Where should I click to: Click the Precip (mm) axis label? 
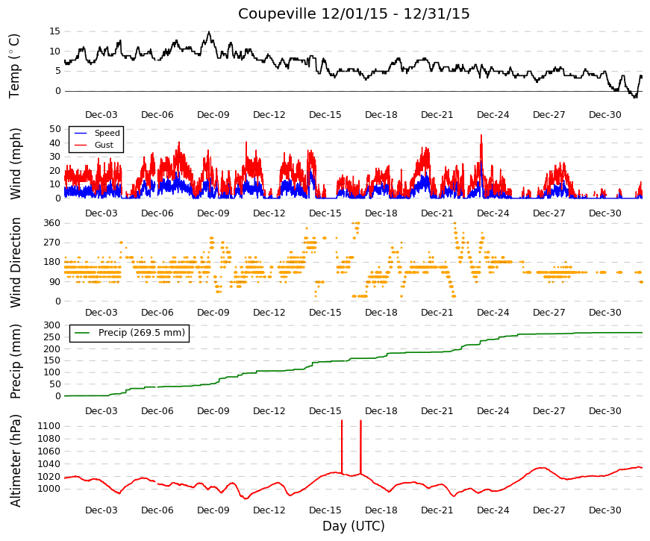click(x=16, y=361)
